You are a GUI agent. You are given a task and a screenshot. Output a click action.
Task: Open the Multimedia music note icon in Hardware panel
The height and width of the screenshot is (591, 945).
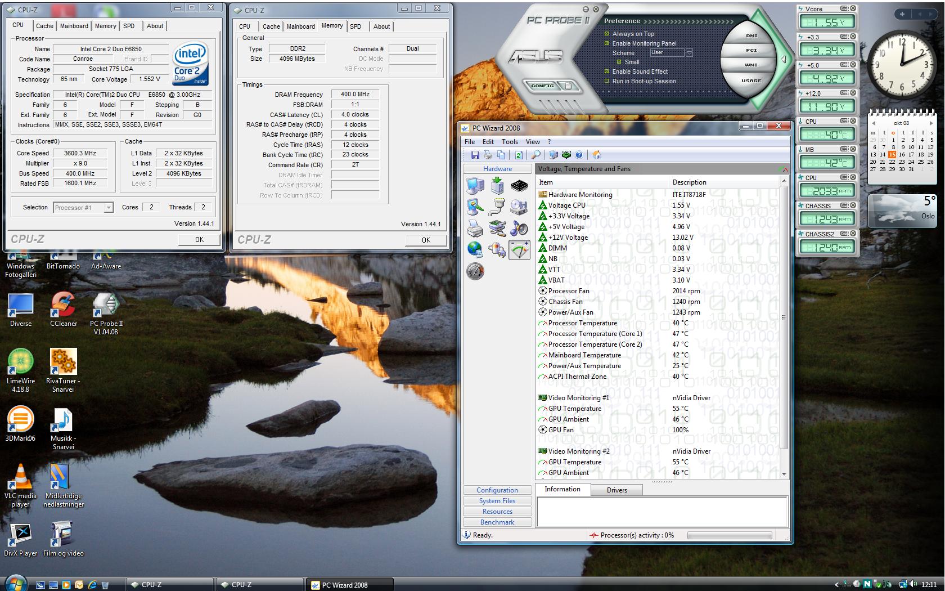coord(519,228)
